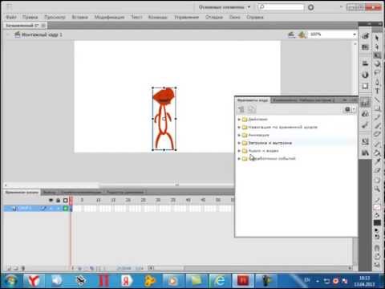
Task: Select the Text tool
Action: [377, 91]
